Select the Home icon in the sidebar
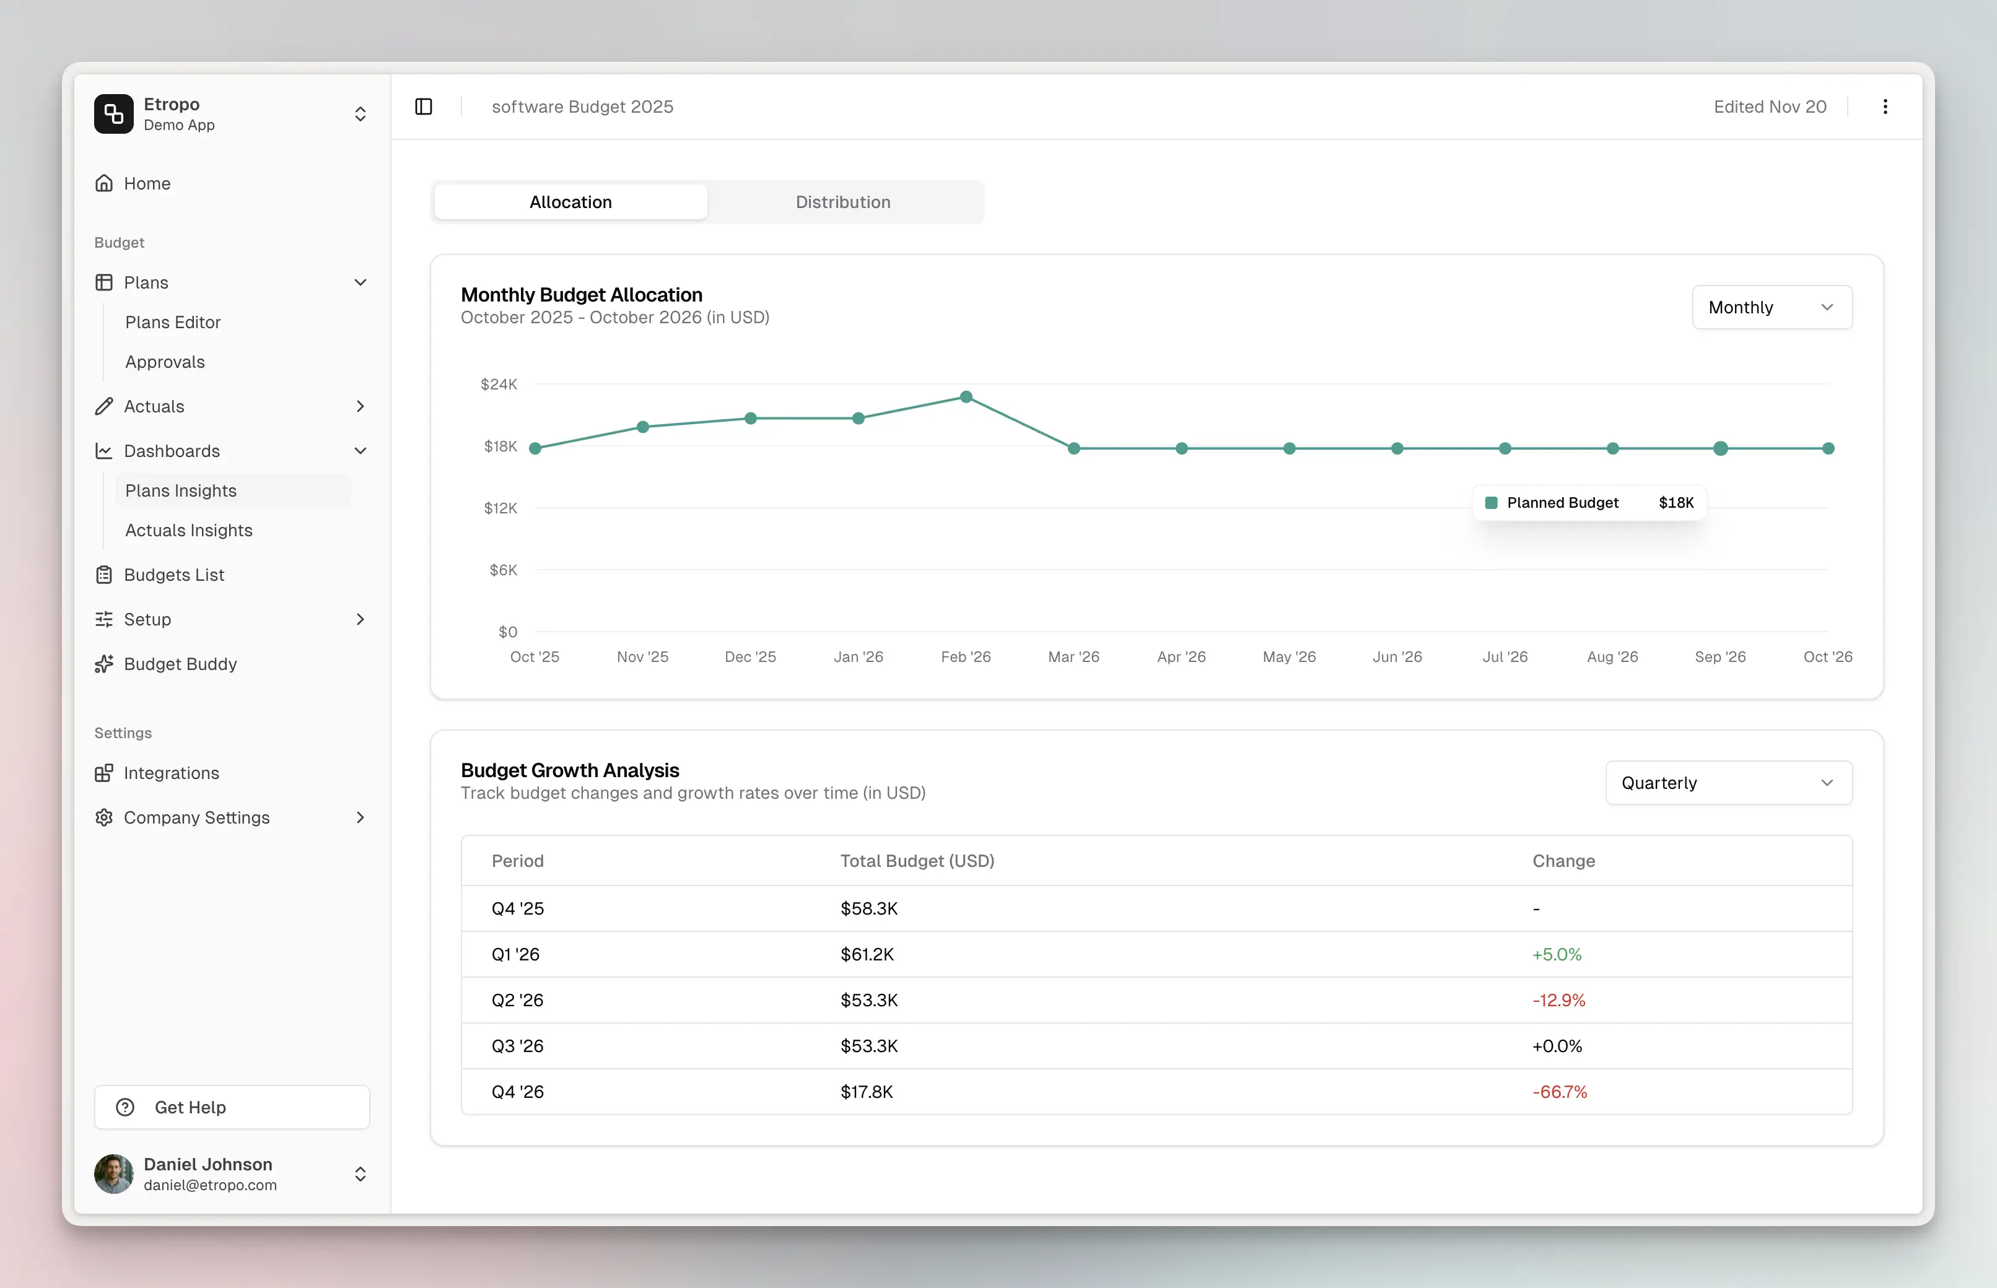Viewport: 1997px width, 1288px height. point(103,182)
